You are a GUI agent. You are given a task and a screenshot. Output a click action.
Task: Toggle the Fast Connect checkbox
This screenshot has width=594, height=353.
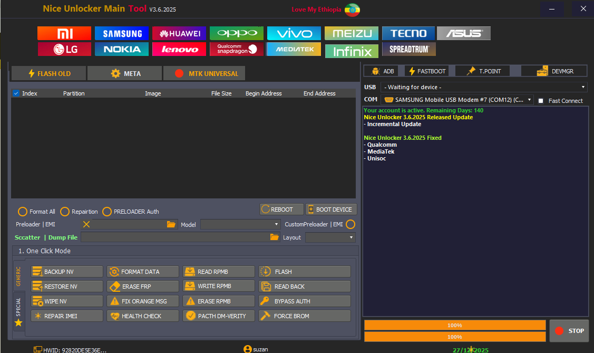pyautogui.click(x=541, y=101)
